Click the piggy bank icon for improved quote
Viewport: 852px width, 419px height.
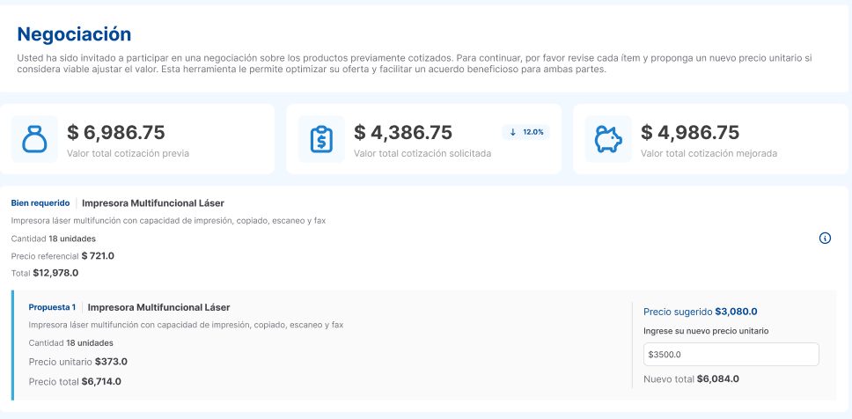click(x=608, y=139)
